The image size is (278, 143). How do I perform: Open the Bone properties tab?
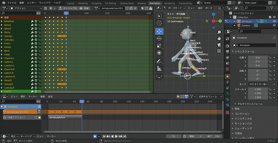(228, 100)
